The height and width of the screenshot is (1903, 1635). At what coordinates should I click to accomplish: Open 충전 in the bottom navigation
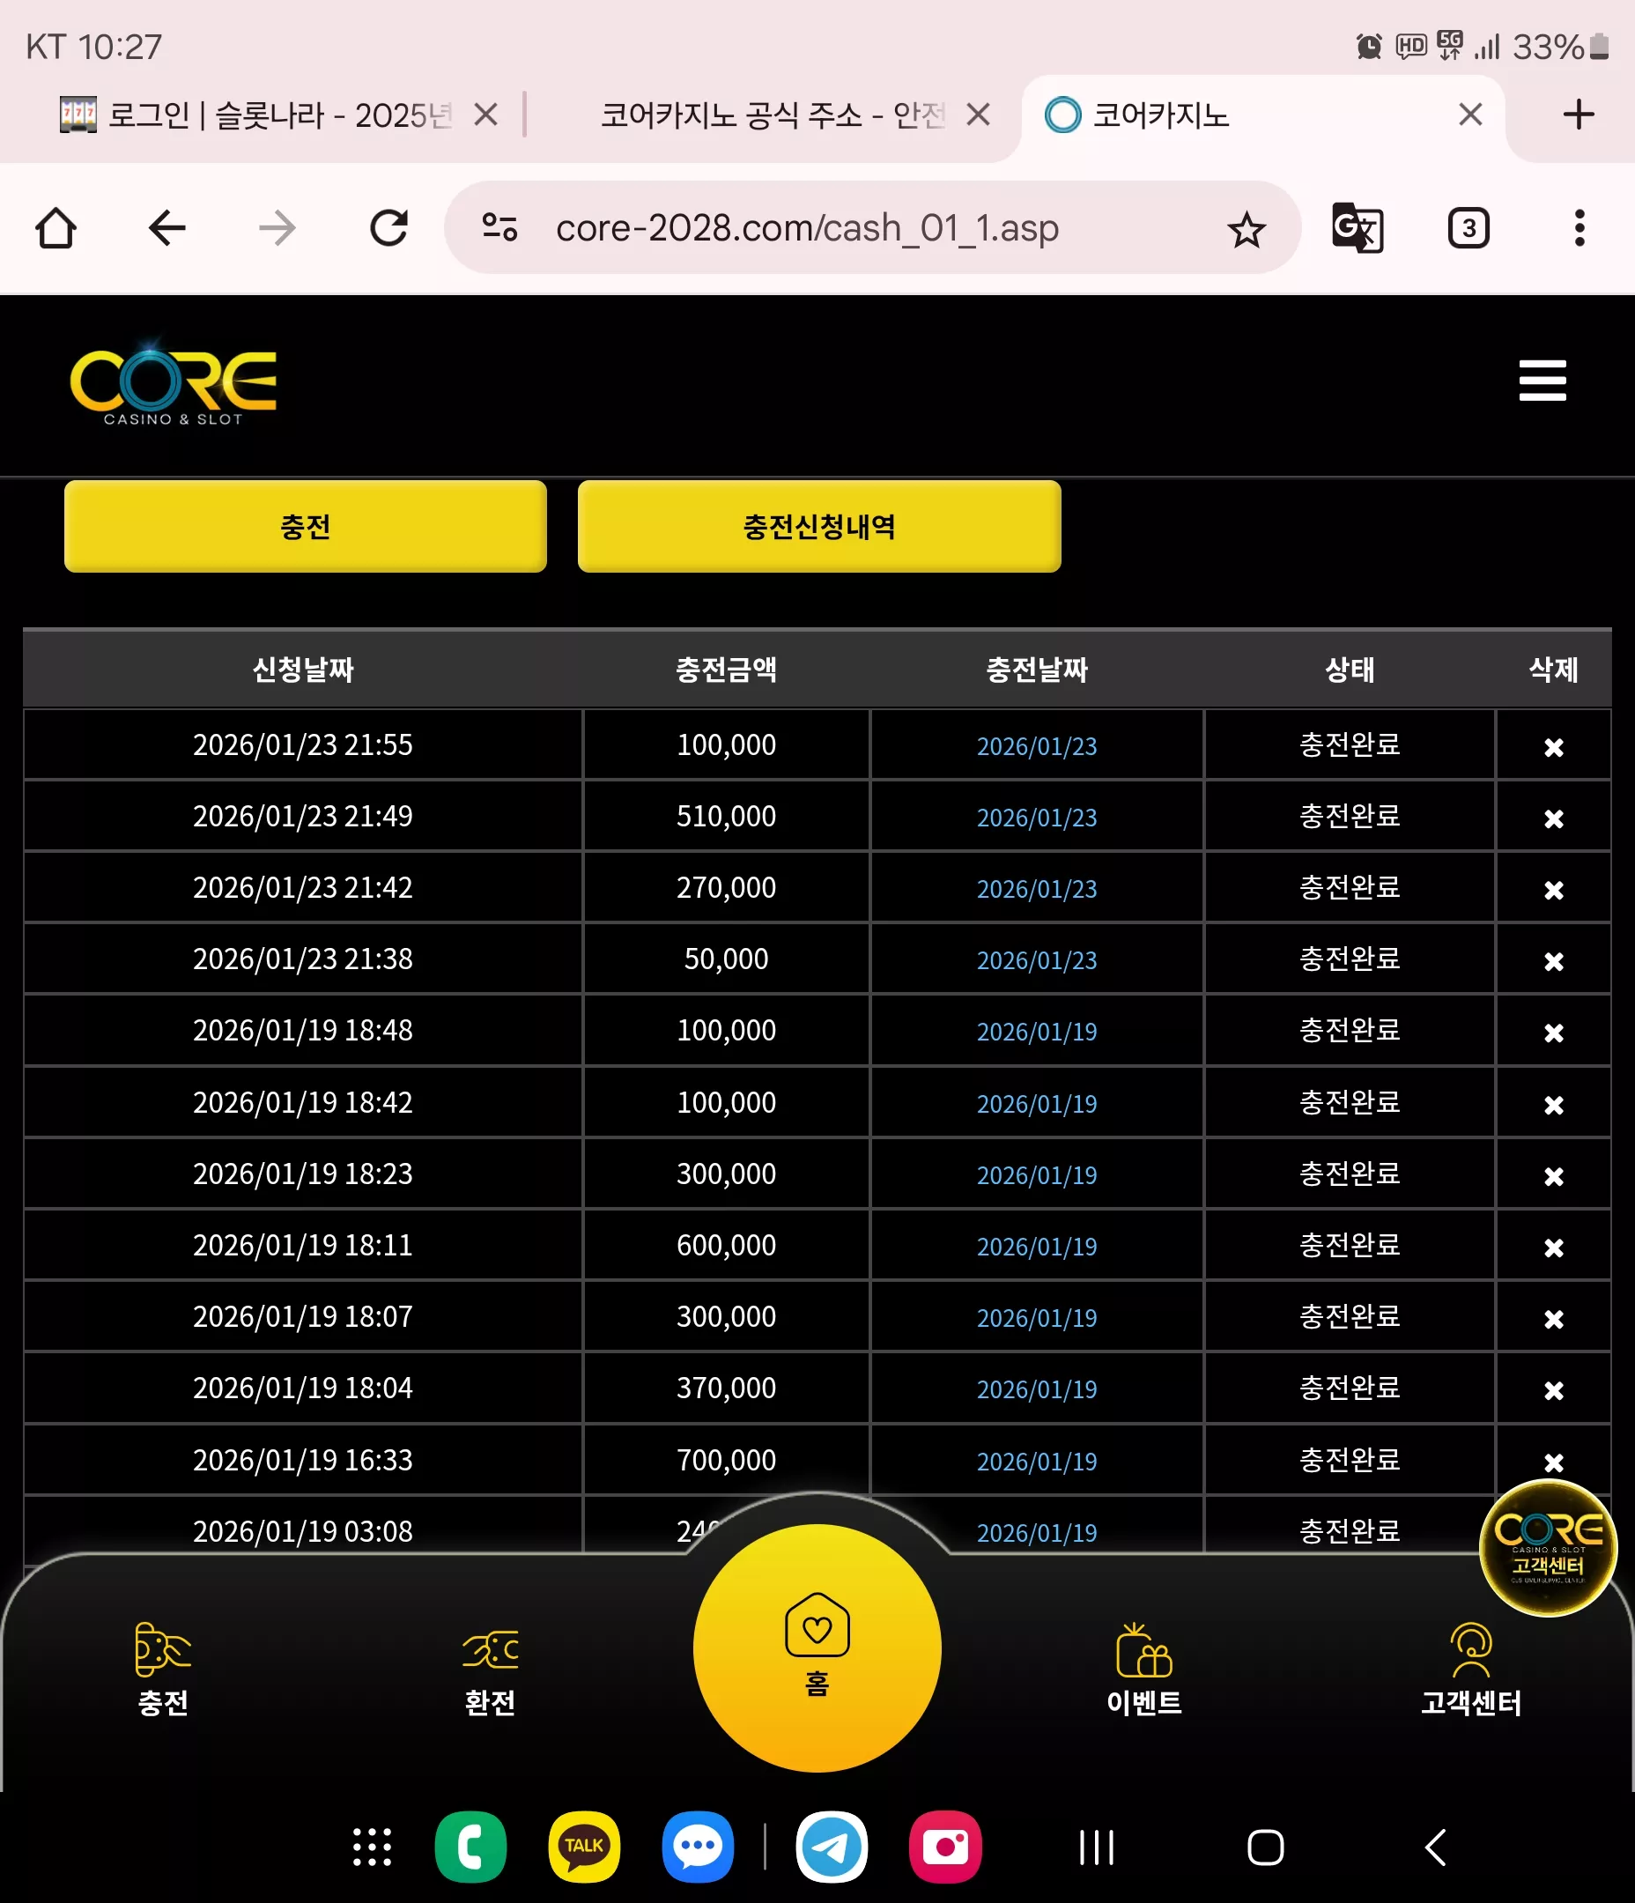coord(163,1669)
